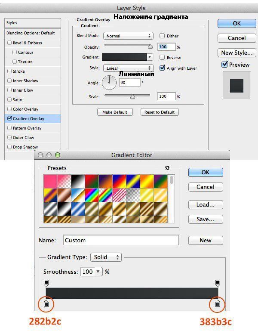Open the gradient picker arrow
The image size is (258, 334).
[150, 57]
